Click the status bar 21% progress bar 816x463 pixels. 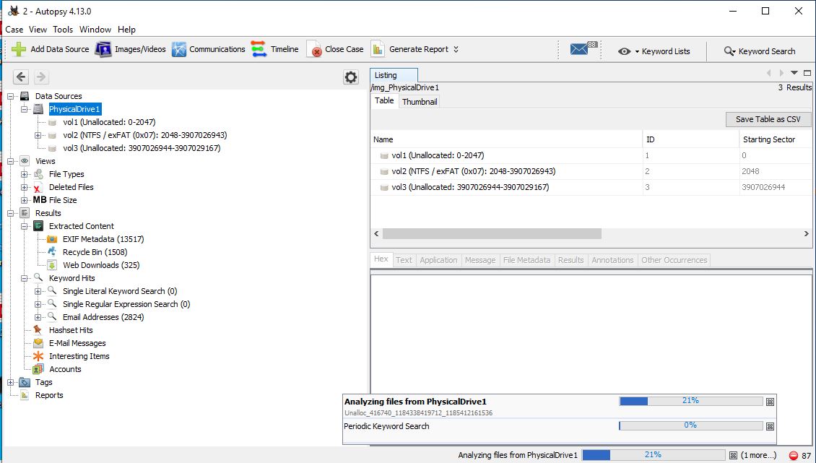[654, 454]
